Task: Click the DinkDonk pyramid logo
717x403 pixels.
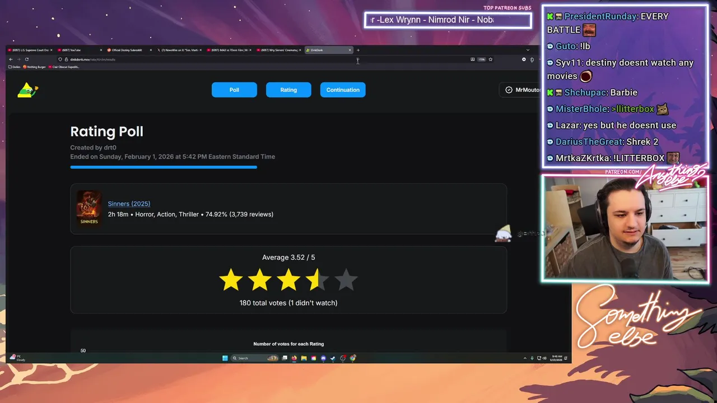Action: (x=27, y=90)
